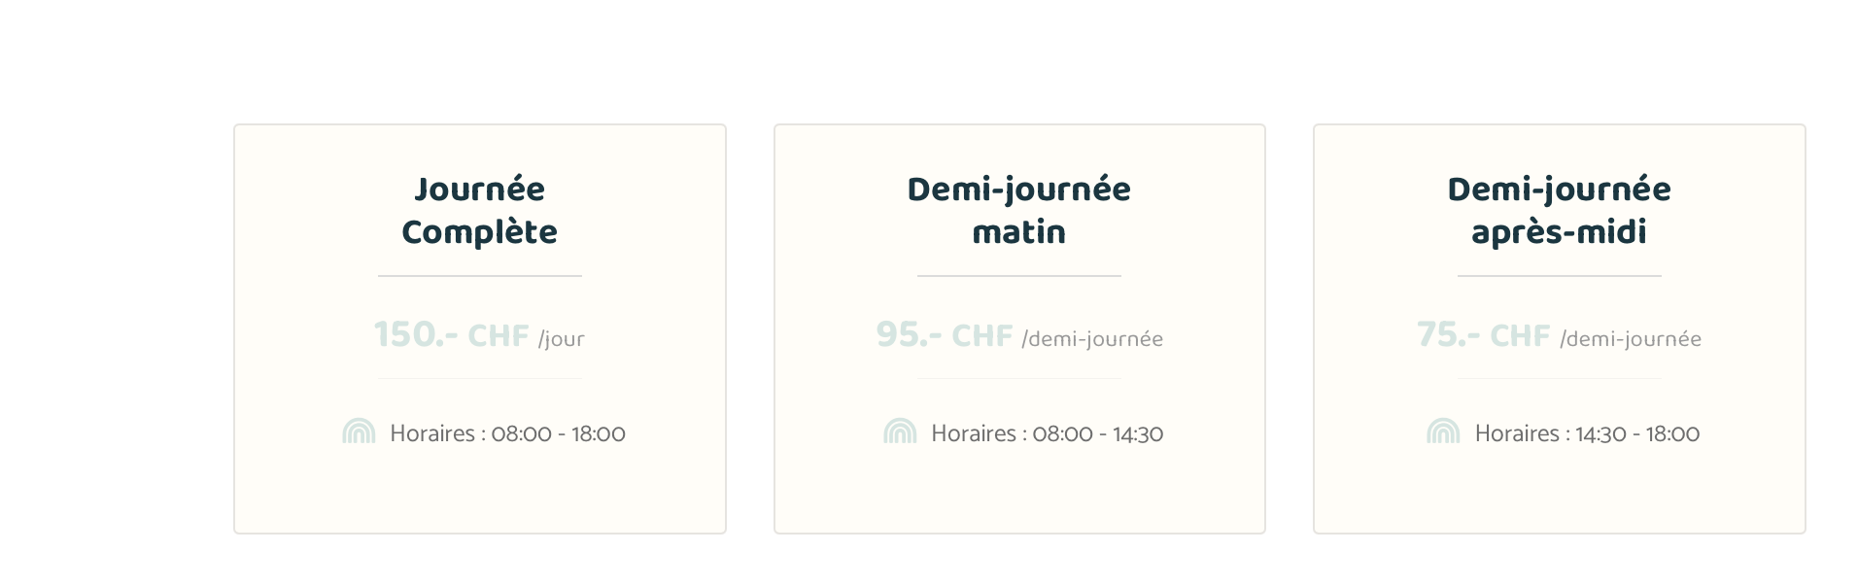This screenshot has width=1858, height=587.
Task: Select the Journée Complète card title
Action: pos(479,210)
